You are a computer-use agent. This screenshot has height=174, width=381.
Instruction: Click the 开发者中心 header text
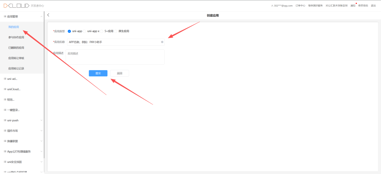pyautogui.click(x=38, y=6)
